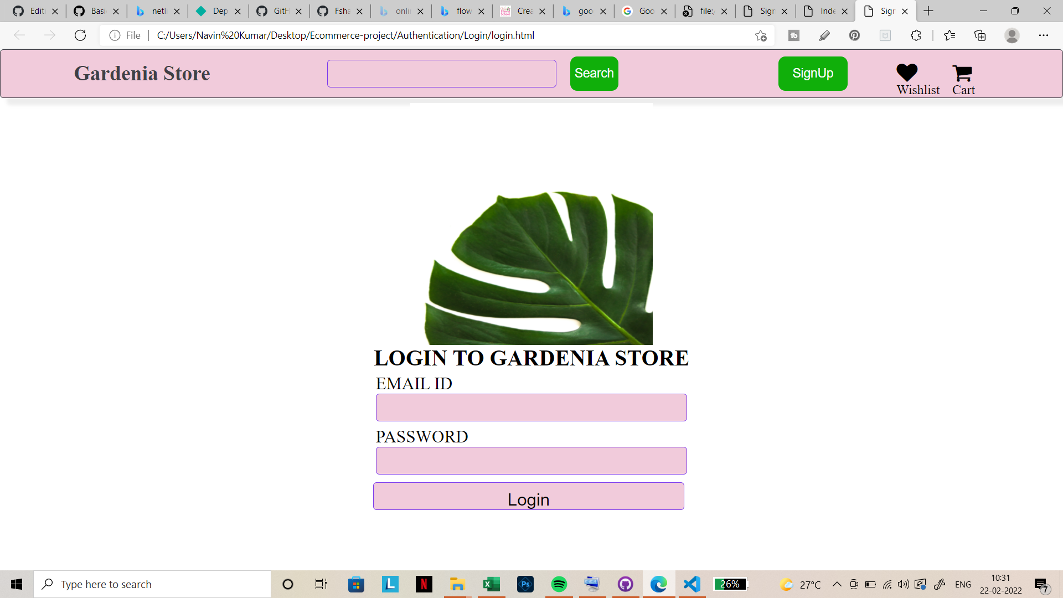Open Visual Studio Code from the taskbar
The height and width of the screenshot is (598, 1063).
click(692, 584)
